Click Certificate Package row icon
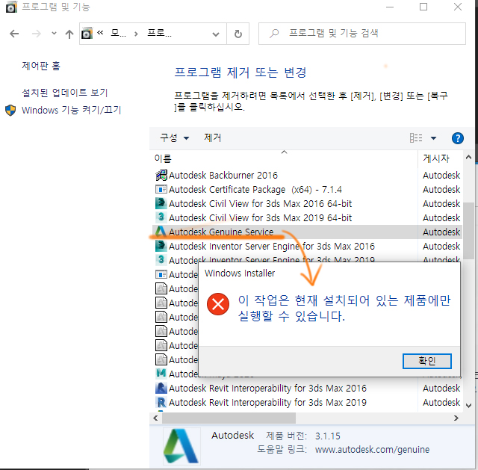This screenshot has height=470, width=478. [161, 189]
